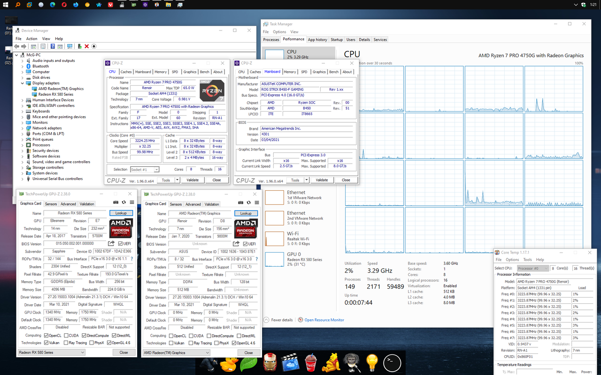The image size is (601, 375).
Task: Open AMD Radeon(TM) Graphics GPU selector dropdown
Action: coord(177,352)
